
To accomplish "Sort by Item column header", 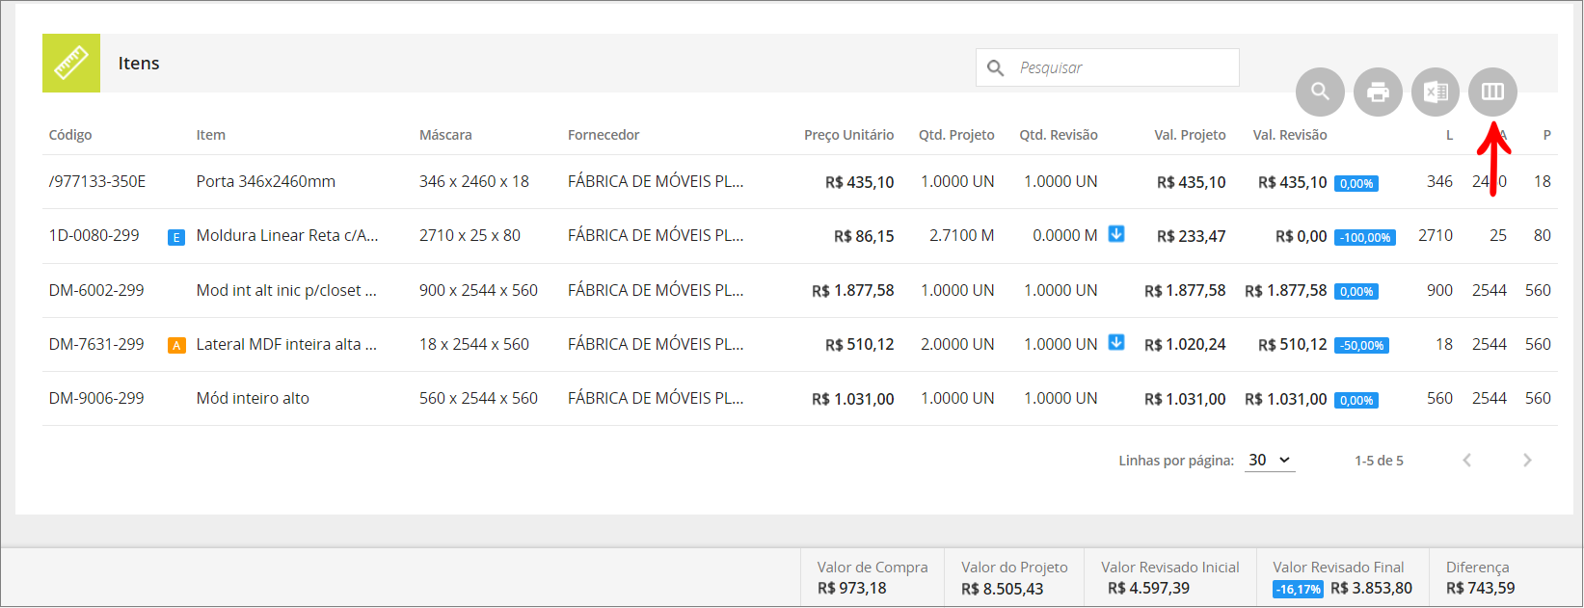I will 211,135.
